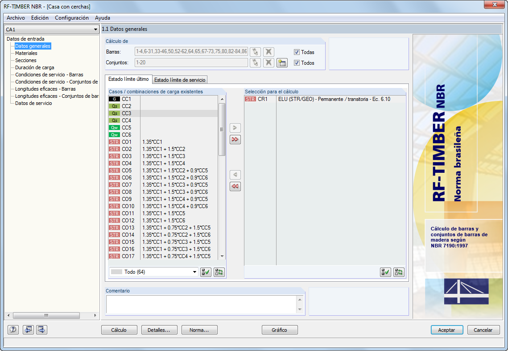508x351 pixels.
Task: Move CO2 to calculation with the right arrow
Action: tap(235, 128)
